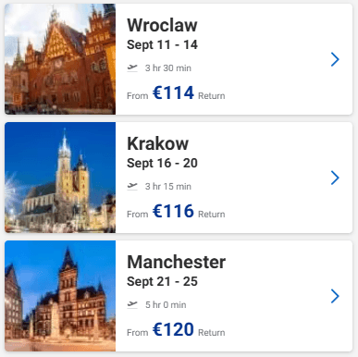Click the €120 return price
358x357 pixels.
coord(173,329)
